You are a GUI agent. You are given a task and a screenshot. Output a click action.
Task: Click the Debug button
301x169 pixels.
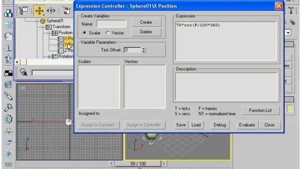(220, 125)
